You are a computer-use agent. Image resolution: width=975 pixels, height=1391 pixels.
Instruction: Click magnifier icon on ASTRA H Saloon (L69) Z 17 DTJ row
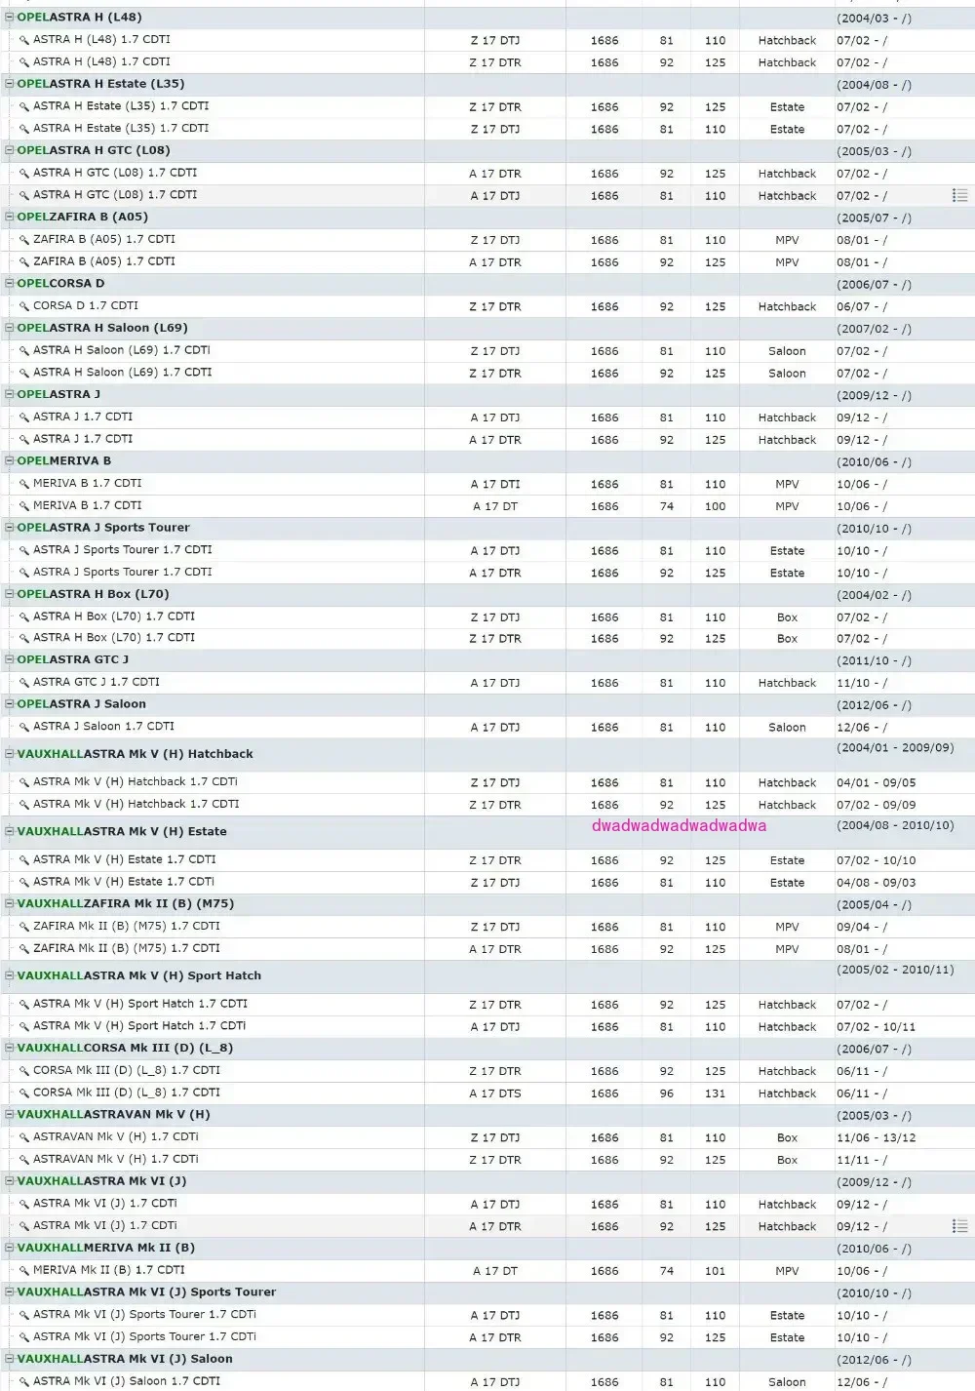tap(24, 350)
